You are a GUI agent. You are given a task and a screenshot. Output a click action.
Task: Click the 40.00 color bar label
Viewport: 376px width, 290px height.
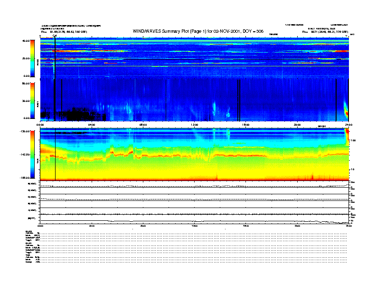pyautogui.click(x=26, y=41)
